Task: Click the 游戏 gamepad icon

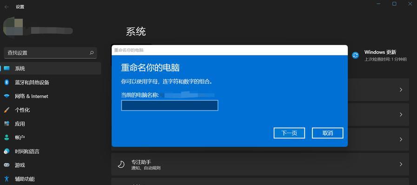Action: coord(7,165)
